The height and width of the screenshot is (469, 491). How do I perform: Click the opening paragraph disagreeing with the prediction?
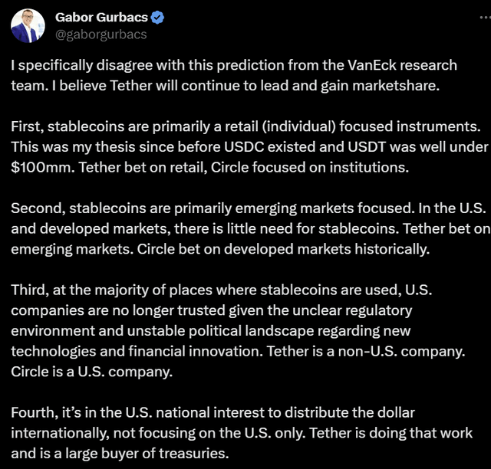[x=230, y=75]
